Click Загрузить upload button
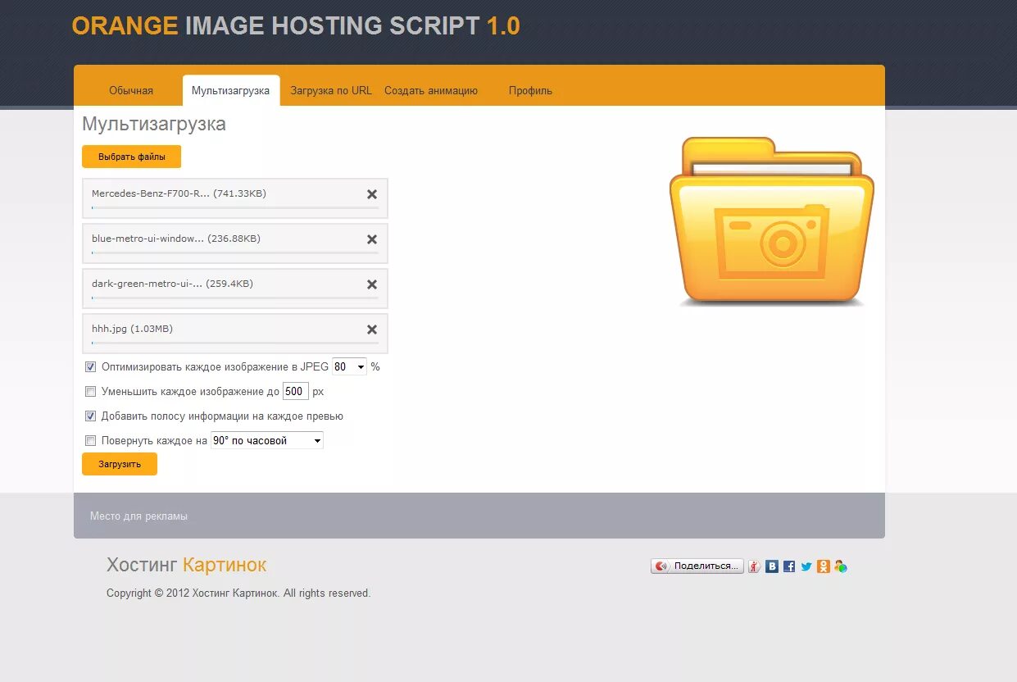This screenshot has width=1017, height=682. click(120, 464)
